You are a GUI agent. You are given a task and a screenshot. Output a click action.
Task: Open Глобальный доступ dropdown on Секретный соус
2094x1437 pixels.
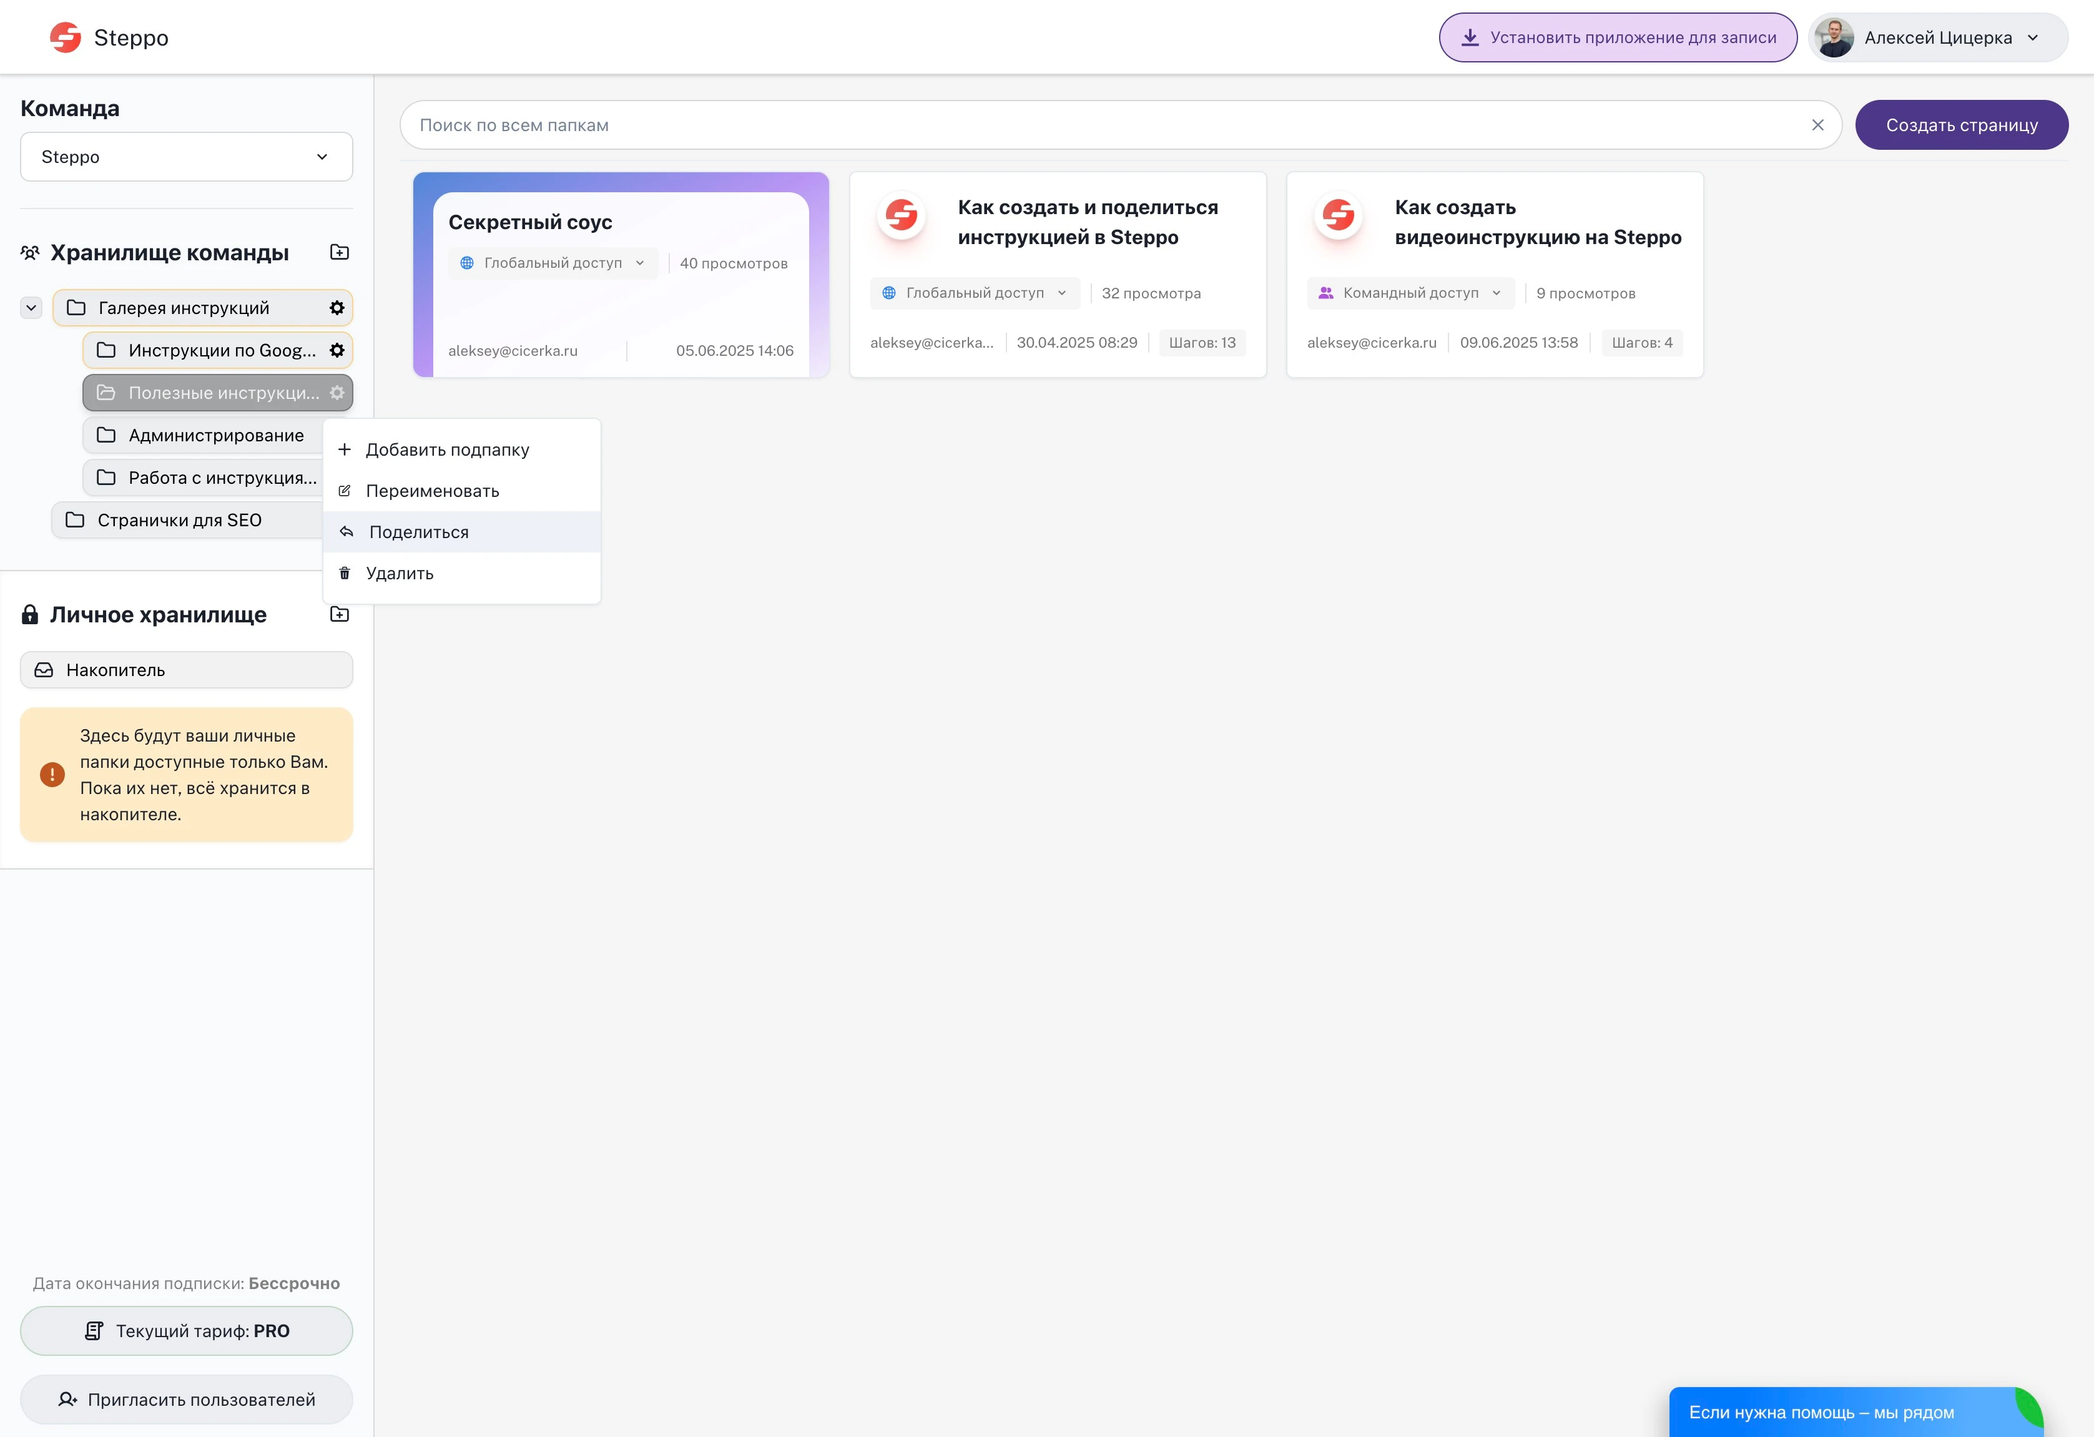point(553,263)
